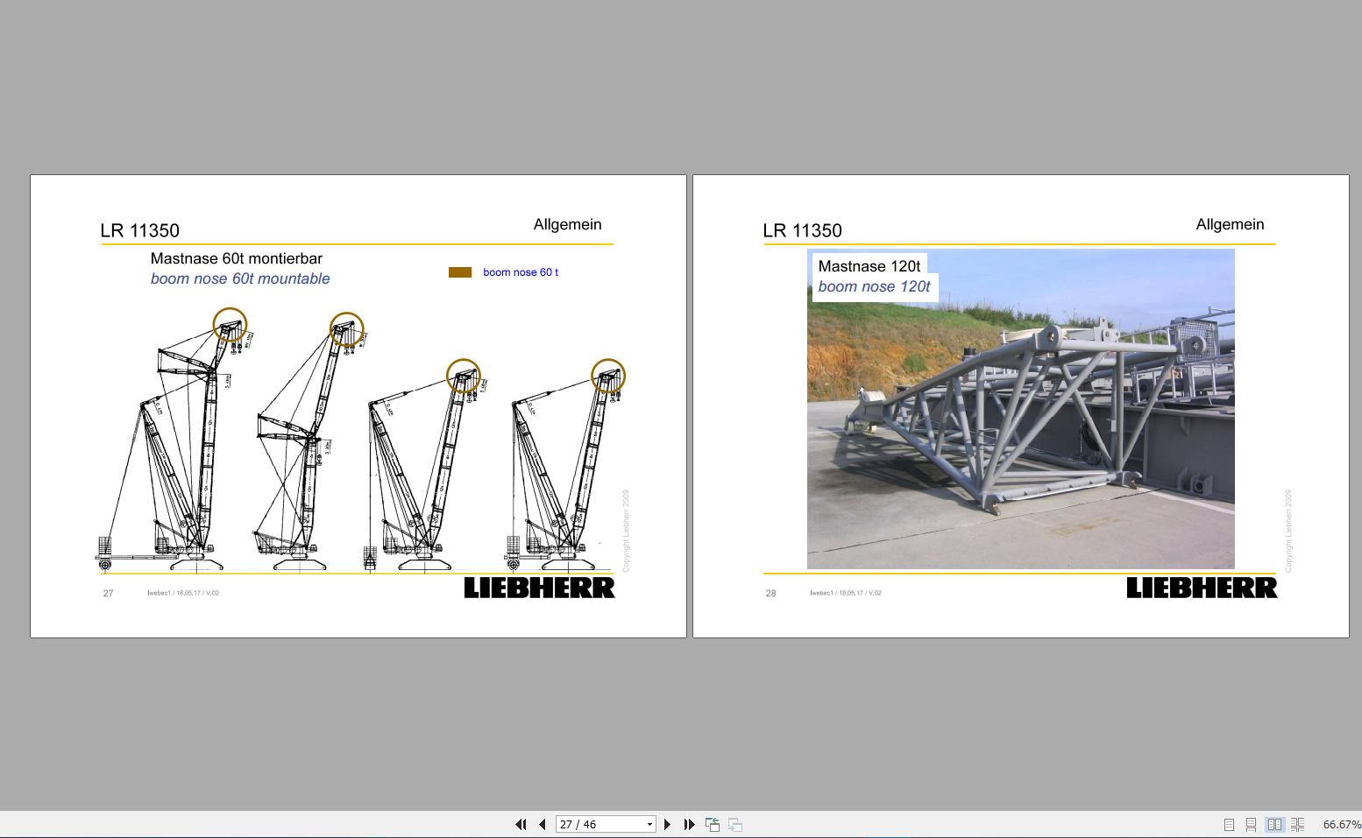
Task: Return to the previous view
Action: point(712,824)
